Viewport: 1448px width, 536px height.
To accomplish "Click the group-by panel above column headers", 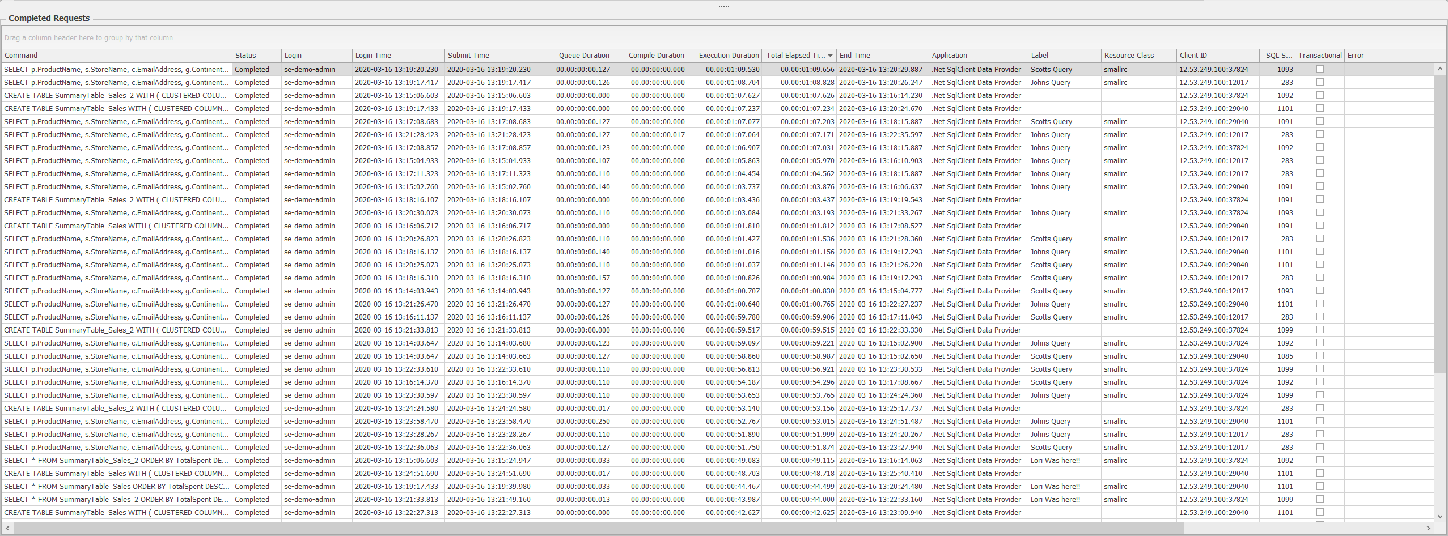I will click(723, 38).
